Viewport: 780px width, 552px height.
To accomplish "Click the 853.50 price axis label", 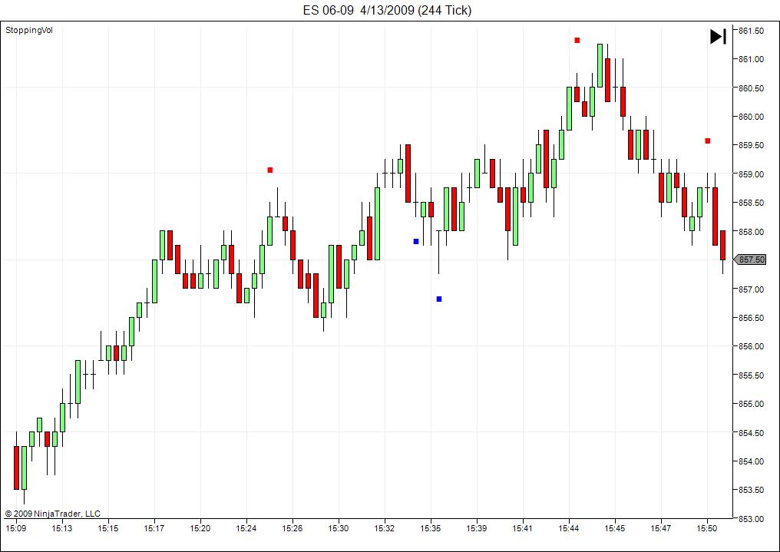I will click(x=751, y=490).
